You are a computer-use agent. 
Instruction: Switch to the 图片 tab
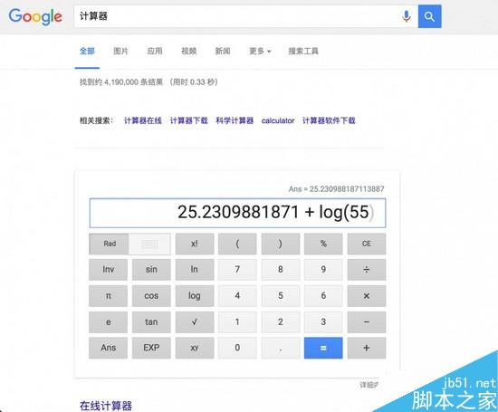click(120, 51)
